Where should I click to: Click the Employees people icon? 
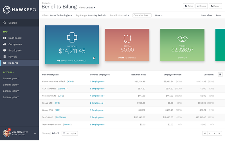(x=4, y=50)
